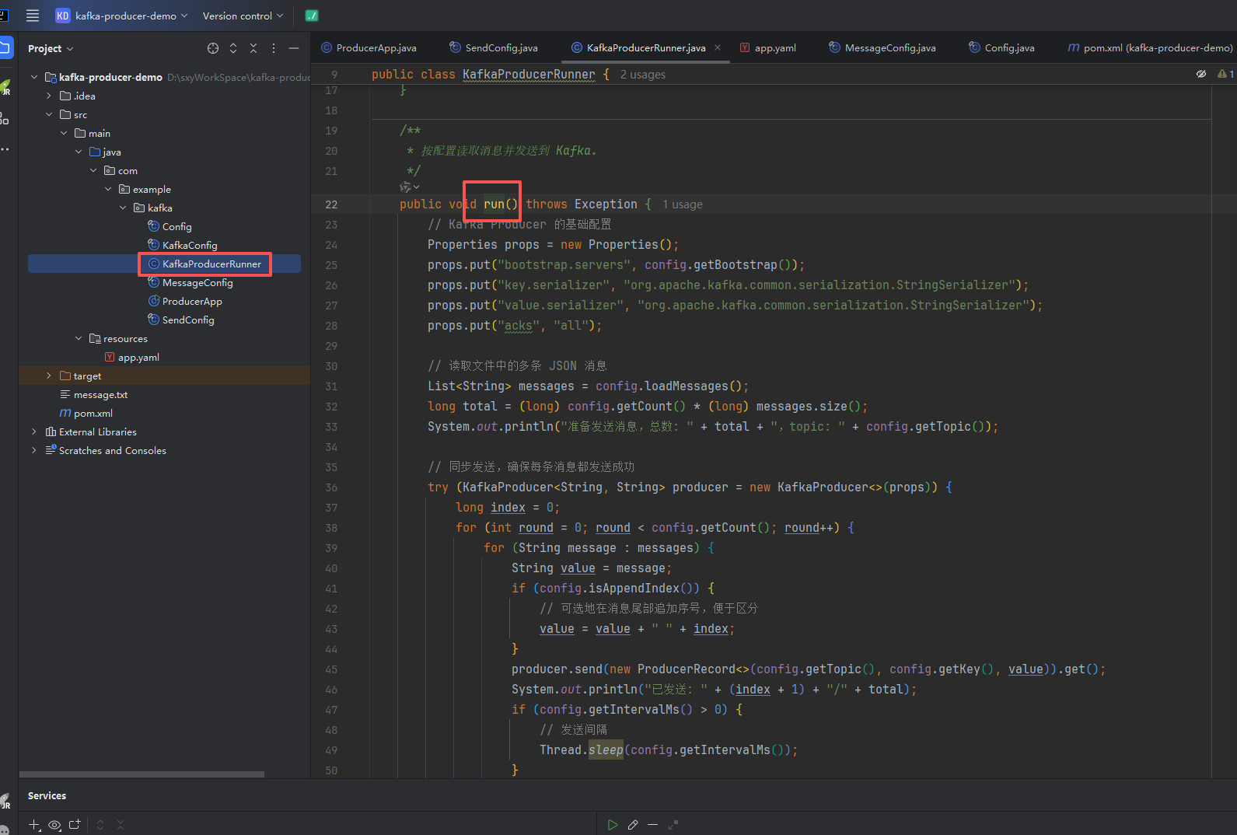Expand External Libraries node
This screenshot has height=835, width=1237.
34,431
